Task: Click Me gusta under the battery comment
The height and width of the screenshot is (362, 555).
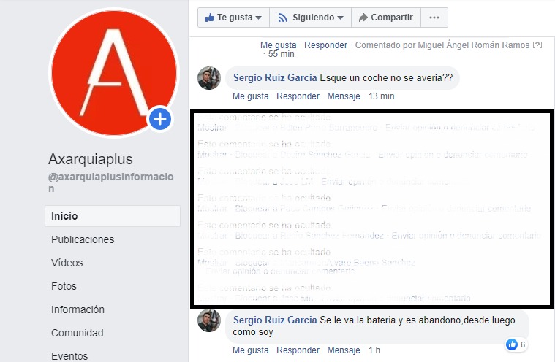Action: point(251,350)
